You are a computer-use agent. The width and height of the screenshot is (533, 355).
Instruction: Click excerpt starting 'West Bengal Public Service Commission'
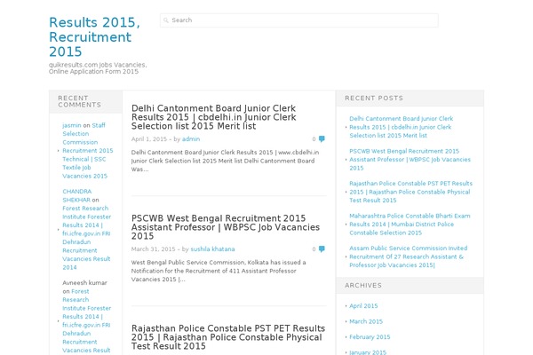pos(219,271)
